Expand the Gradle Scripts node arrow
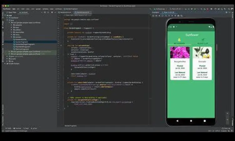The image size is (235, 141). coord(5,64)
